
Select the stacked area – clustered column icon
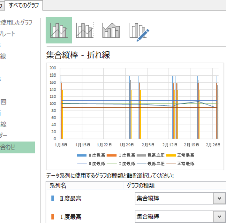pyautogui.click(x=111, y=30)
